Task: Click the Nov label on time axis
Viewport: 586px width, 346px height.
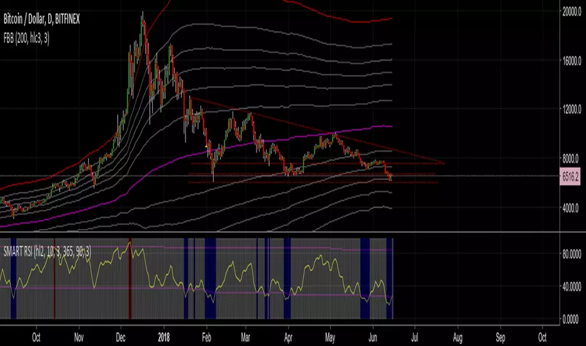Action: pyautogui.click(x=79, y=337)
